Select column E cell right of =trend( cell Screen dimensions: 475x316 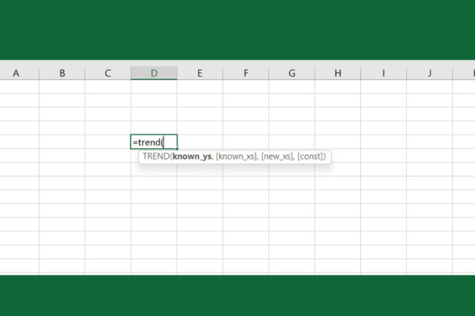[x=200, y=142]
